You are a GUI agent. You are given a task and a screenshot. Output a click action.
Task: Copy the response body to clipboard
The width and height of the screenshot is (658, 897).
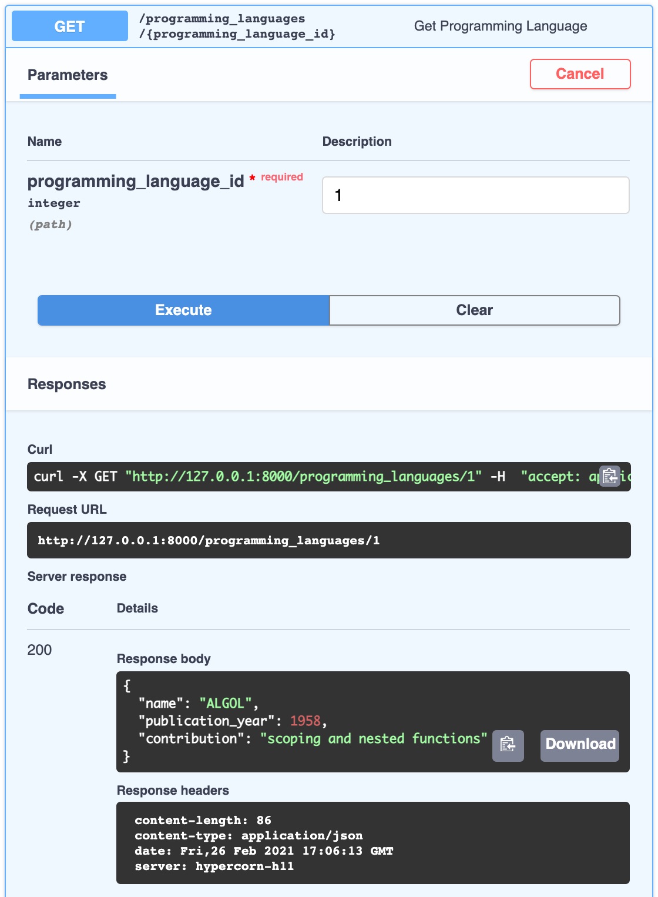coord(508,745)
